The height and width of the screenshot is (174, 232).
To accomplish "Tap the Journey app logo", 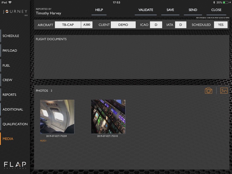I will tap(15, 12).
